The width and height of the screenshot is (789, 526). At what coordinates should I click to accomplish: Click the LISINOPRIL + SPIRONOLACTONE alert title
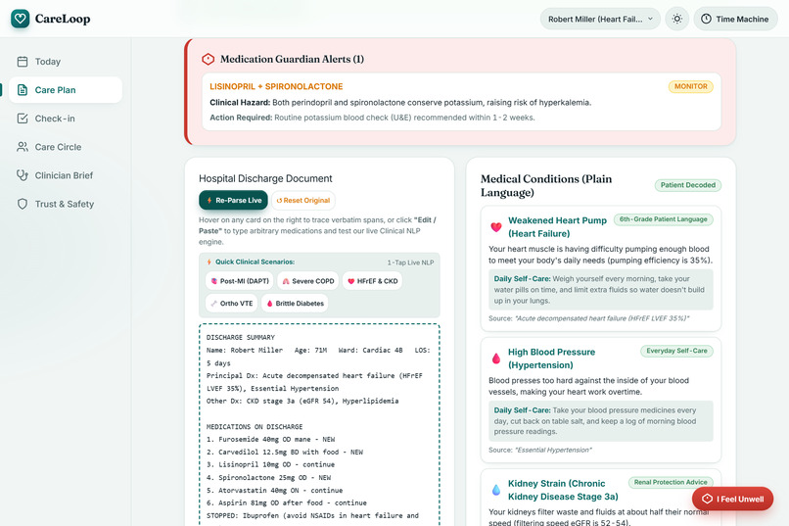click(276, 86)
